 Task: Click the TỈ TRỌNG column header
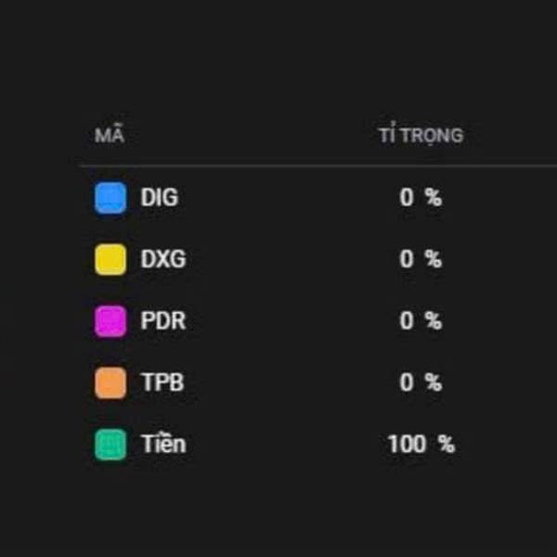coord(421,136)
